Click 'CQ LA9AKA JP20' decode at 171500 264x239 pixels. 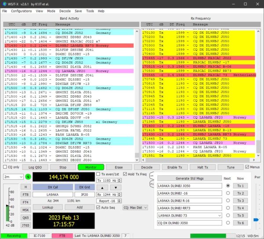tap(69, 71)
